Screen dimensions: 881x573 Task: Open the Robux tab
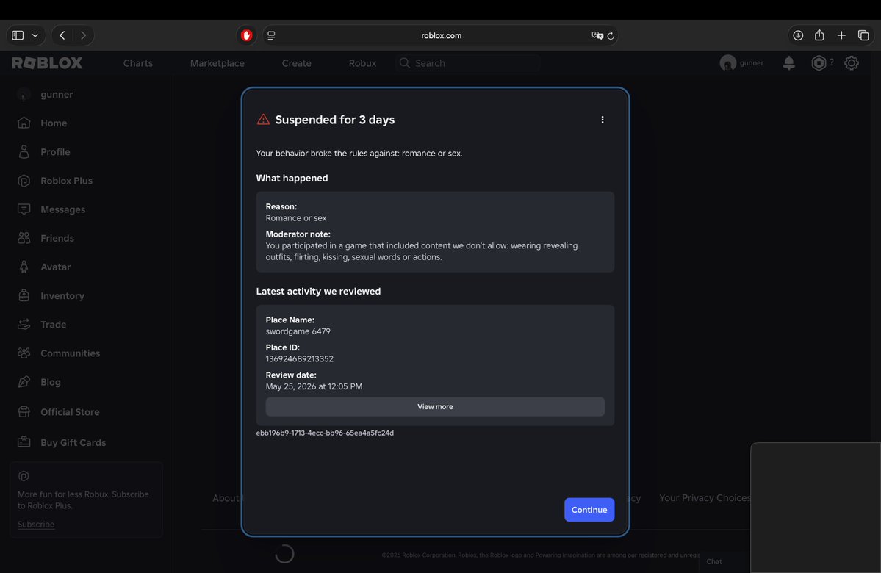(x=362, y=63)
